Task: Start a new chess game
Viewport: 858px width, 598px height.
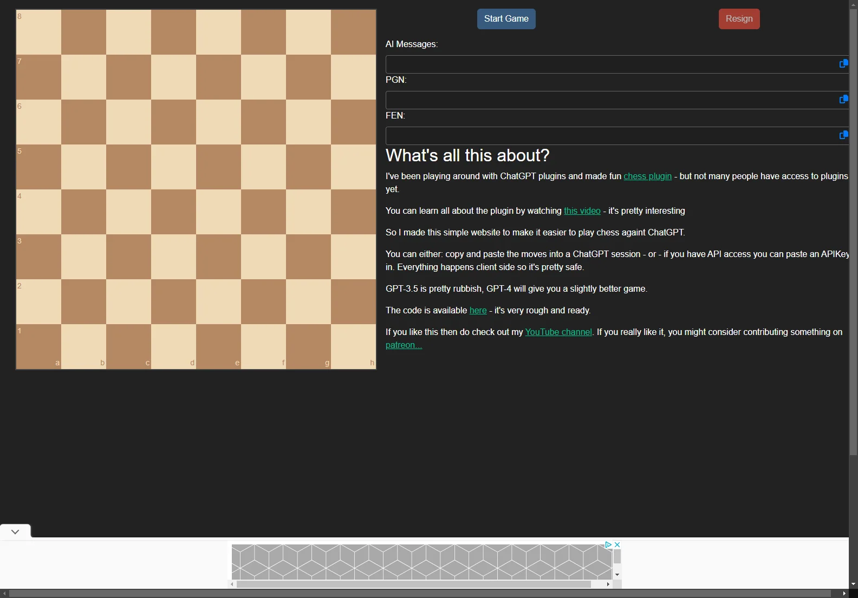Action: click(x=506, y=19)
